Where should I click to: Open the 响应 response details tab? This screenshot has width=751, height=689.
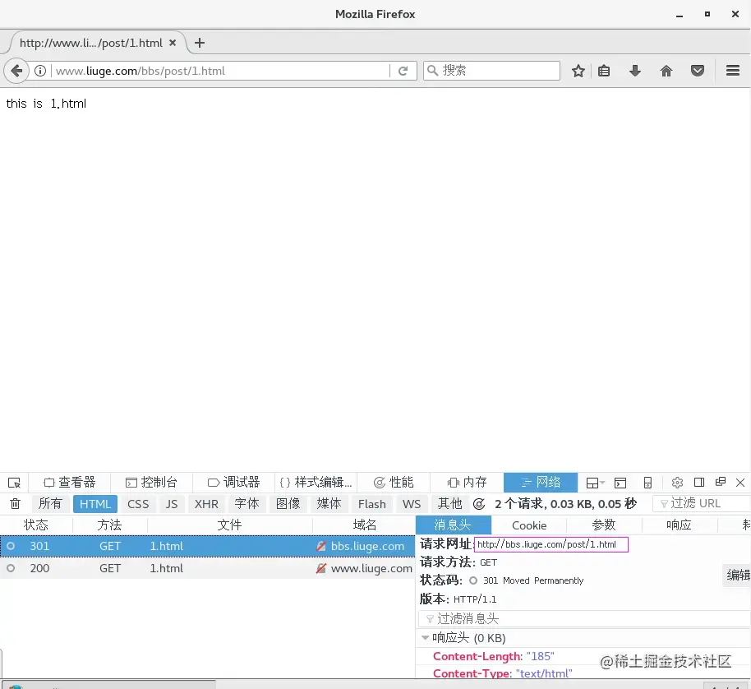click(680, 525)
